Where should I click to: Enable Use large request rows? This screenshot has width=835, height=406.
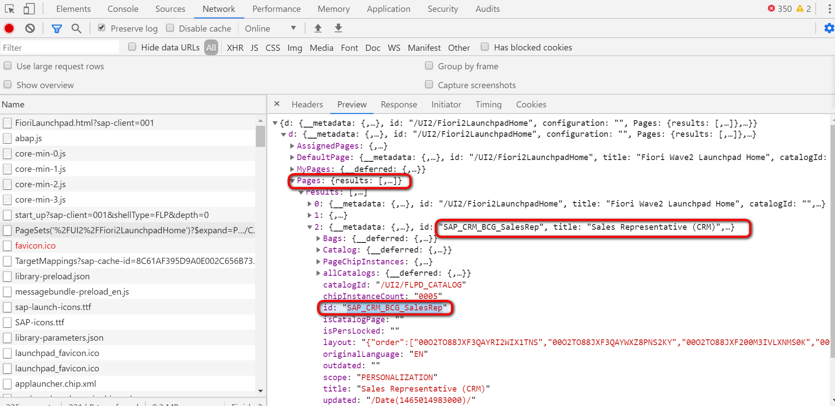tap(7, 65)
